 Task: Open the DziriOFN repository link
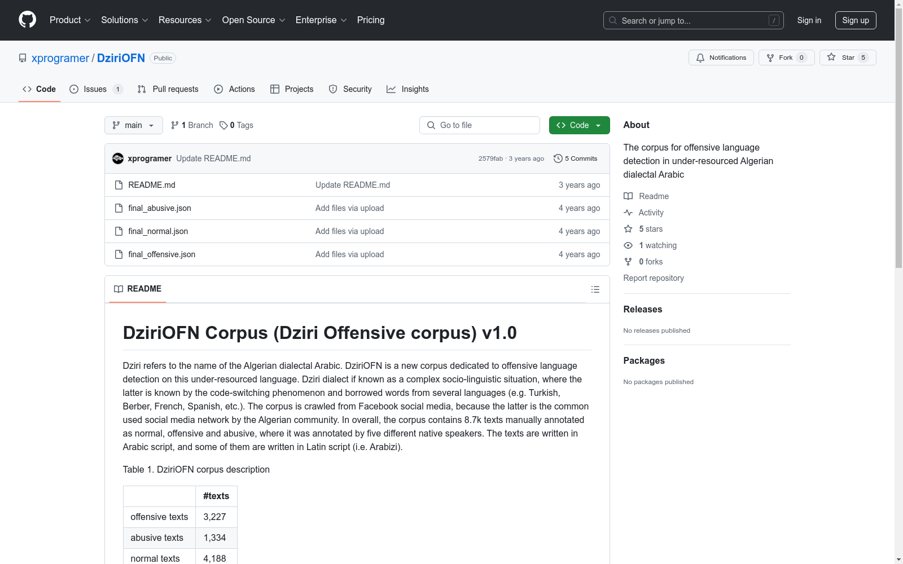[x=121, y=58]
